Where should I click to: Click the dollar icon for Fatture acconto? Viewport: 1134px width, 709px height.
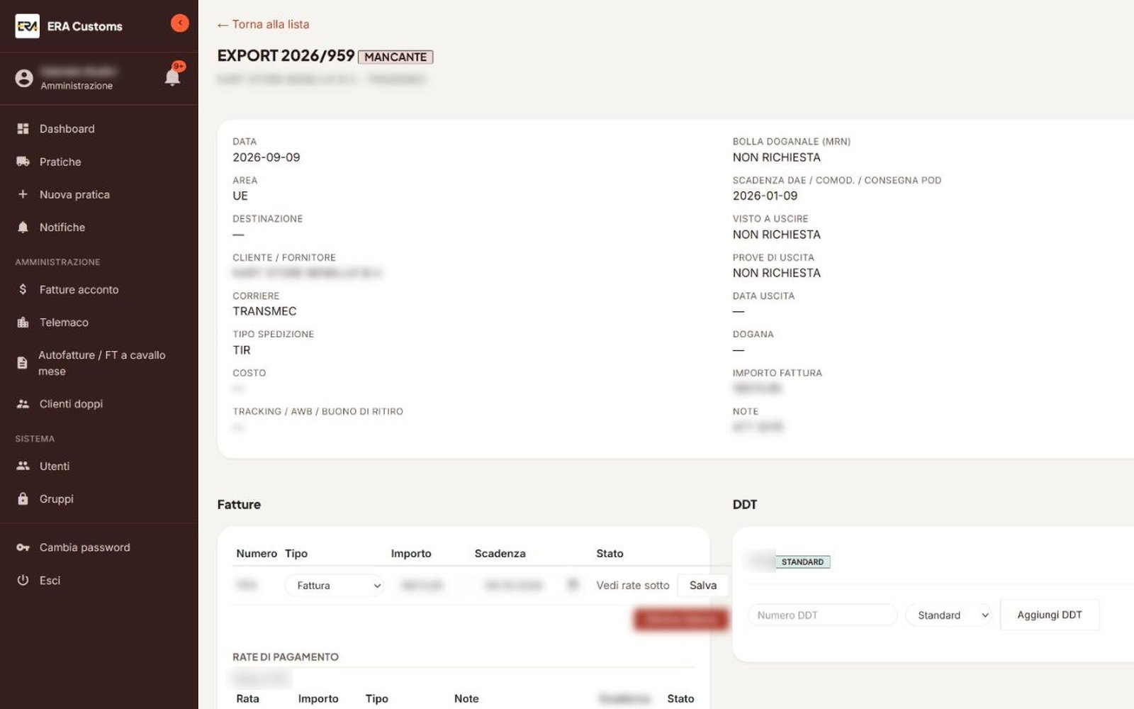[23, 289]
